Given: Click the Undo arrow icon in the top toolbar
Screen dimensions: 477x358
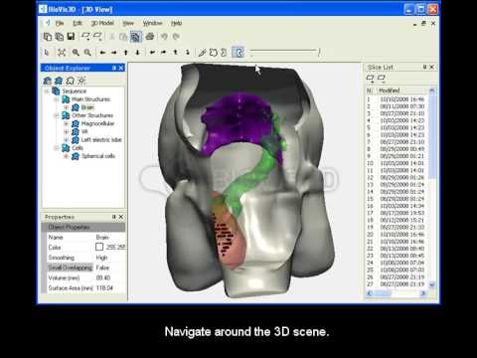Looking at the screenshot, I should (164, 37).
